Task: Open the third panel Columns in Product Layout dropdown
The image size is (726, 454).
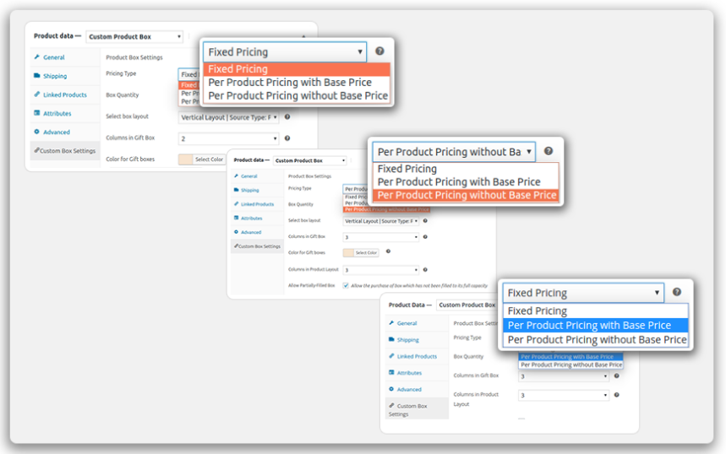Action: [564, 395]
